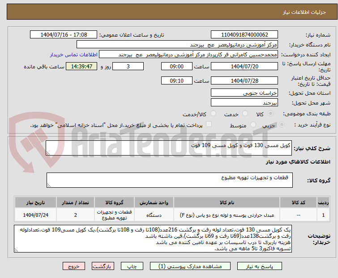Screen dimensions: 338x278
Task: Grab the گروه کالا textarea resize handle
Action: [49, 185]
